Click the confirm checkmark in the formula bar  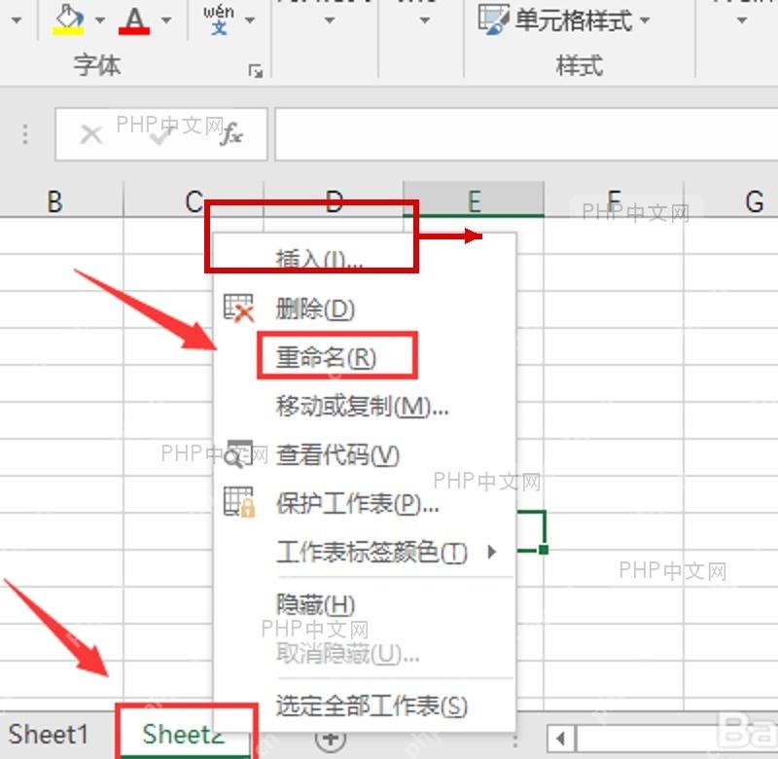click(x=160, y=135)
